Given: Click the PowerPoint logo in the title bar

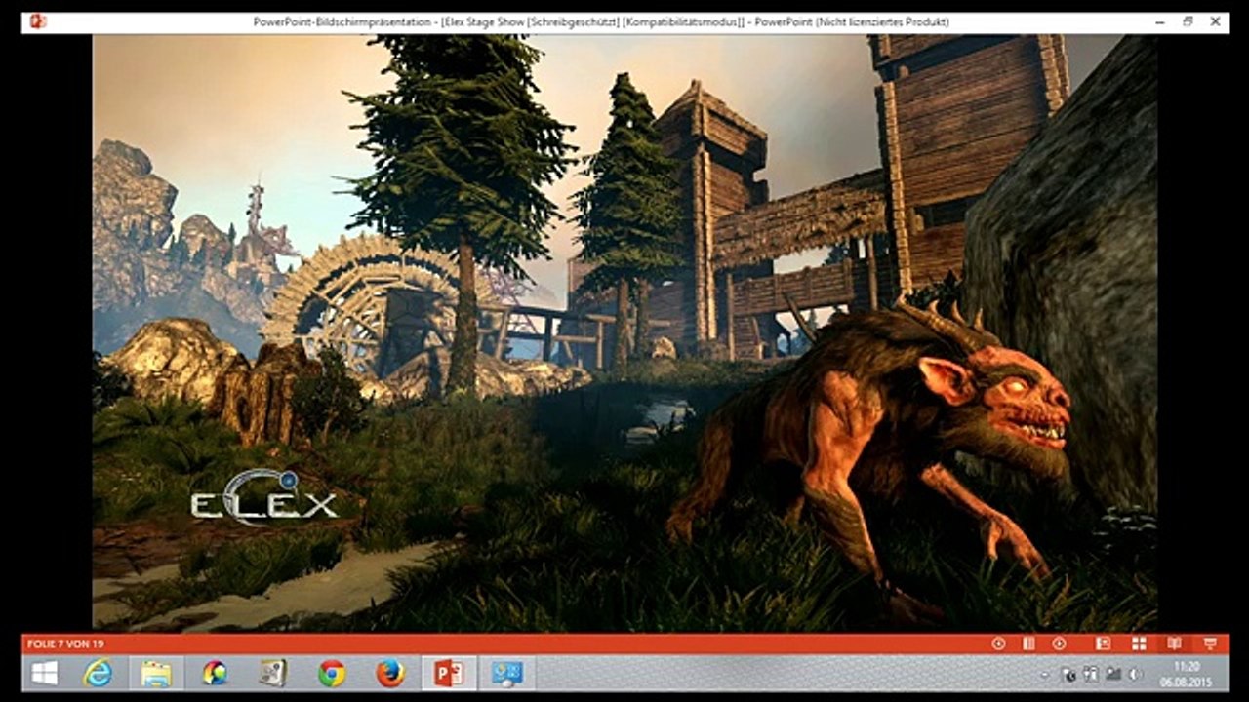Looking at the screenshot, I should pos(38,21).
